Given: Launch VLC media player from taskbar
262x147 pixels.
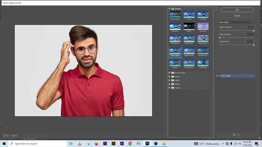Looking at the screenshot, I should pyautogui.click(x=79, y=143).
